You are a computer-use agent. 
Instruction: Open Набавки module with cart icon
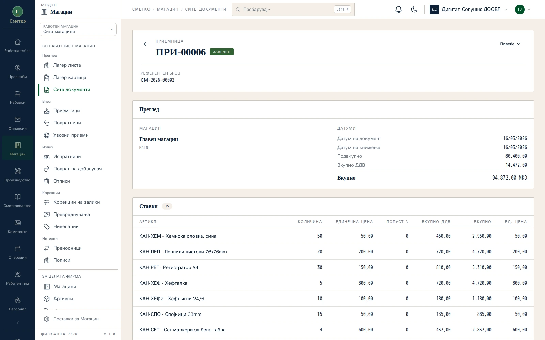click(17, 97)
